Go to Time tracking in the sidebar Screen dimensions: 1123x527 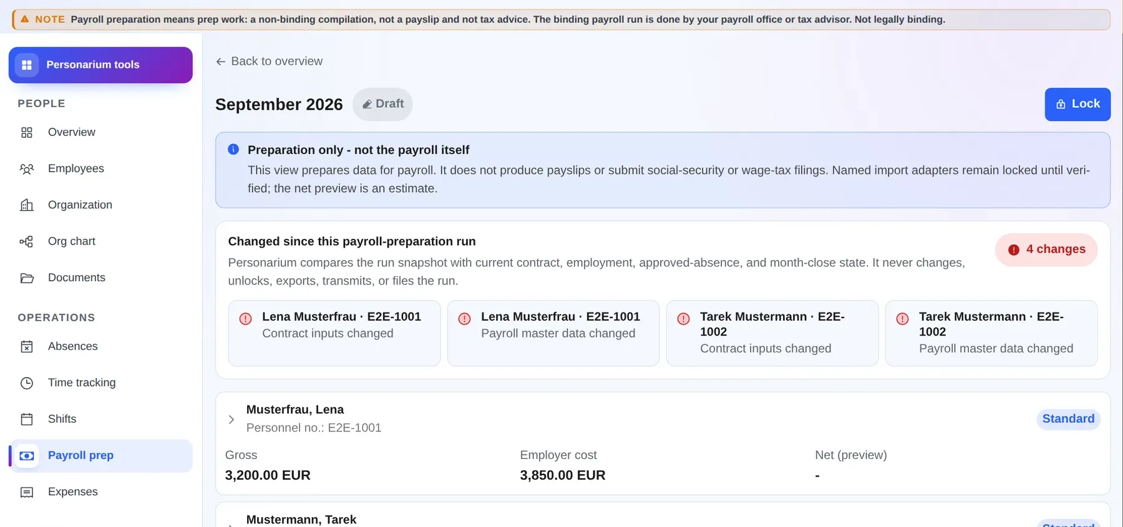(100, 383)
